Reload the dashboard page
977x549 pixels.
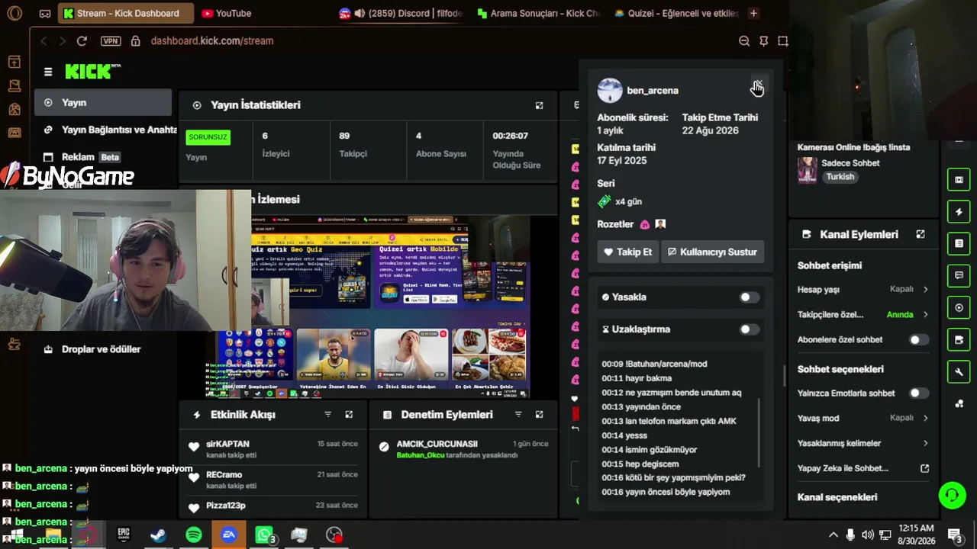[x=82, y=41]
